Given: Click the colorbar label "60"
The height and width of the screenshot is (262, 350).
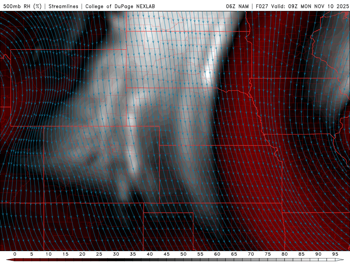Looking at the screenshot, I should point(217,254).
